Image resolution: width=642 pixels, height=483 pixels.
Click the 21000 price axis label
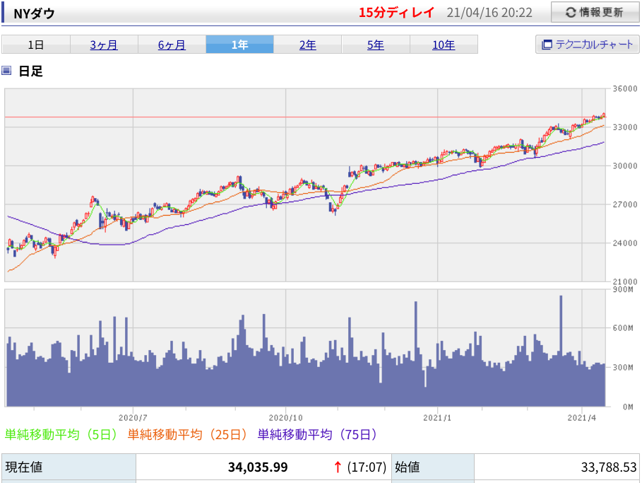625,281
